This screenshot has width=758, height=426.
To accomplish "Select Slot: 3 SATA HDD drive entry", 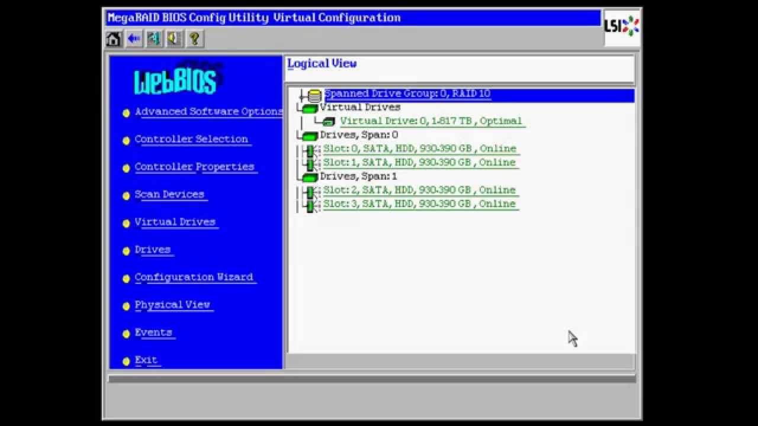I will [420, 204].
